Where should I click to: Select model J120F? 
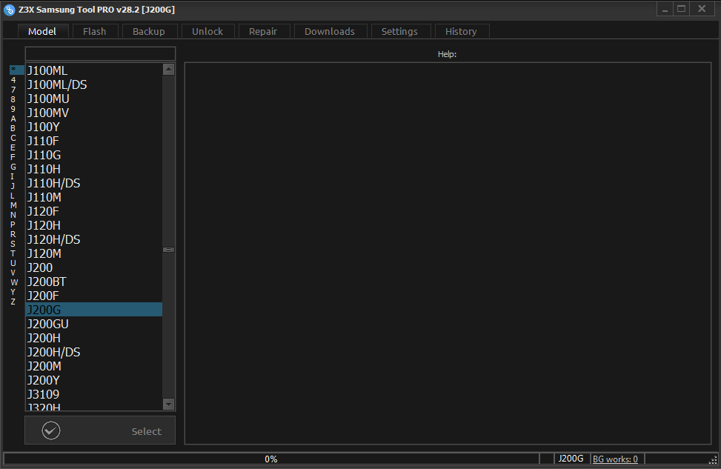click(x=94, y=211)
